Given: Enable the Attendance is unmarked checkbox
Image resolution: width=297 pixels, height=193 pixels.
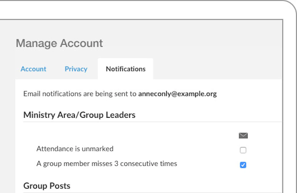Looking at the screenshot, I should click(x=243, y=150).
